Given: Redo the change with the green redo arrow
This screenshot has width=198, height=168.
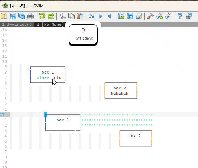Looking at the screenshot, I should tap(51, 16).
